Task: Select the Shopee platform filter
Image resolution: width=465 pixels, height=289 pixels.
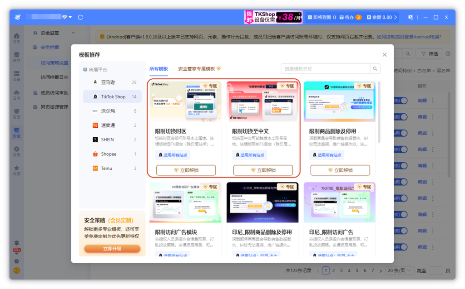Action: pos(109,154)
